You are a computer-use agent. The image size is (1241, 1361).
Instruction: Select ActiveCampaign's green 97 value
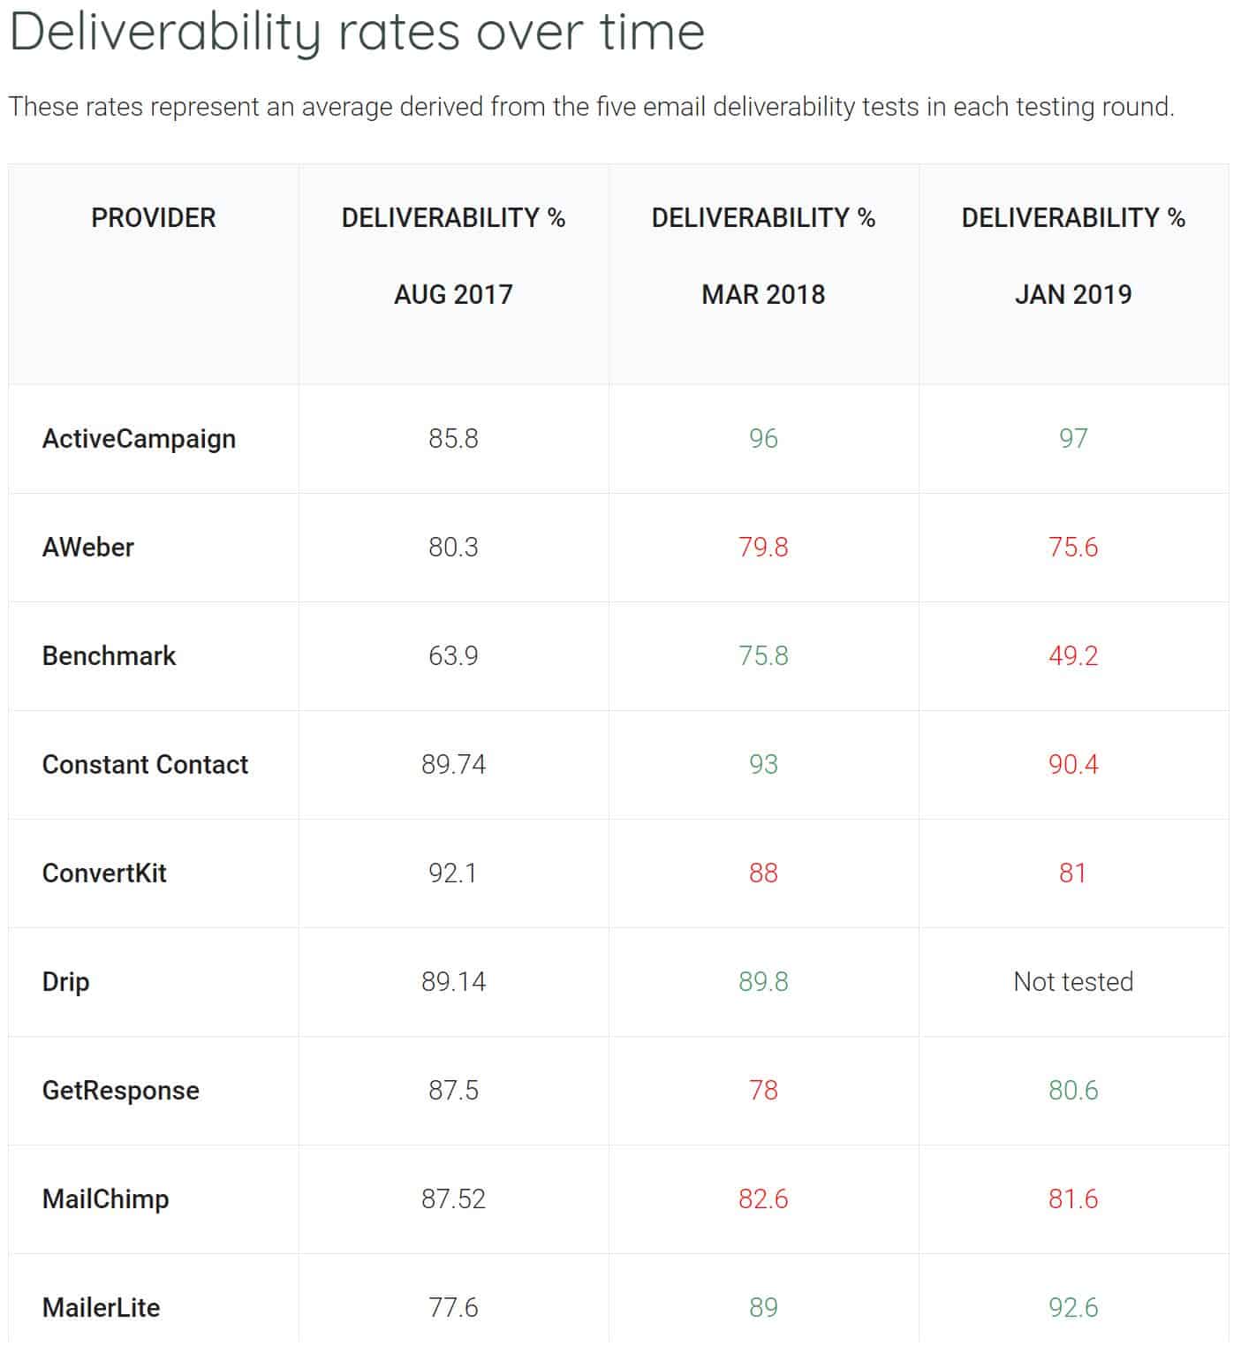(1073, 439)
